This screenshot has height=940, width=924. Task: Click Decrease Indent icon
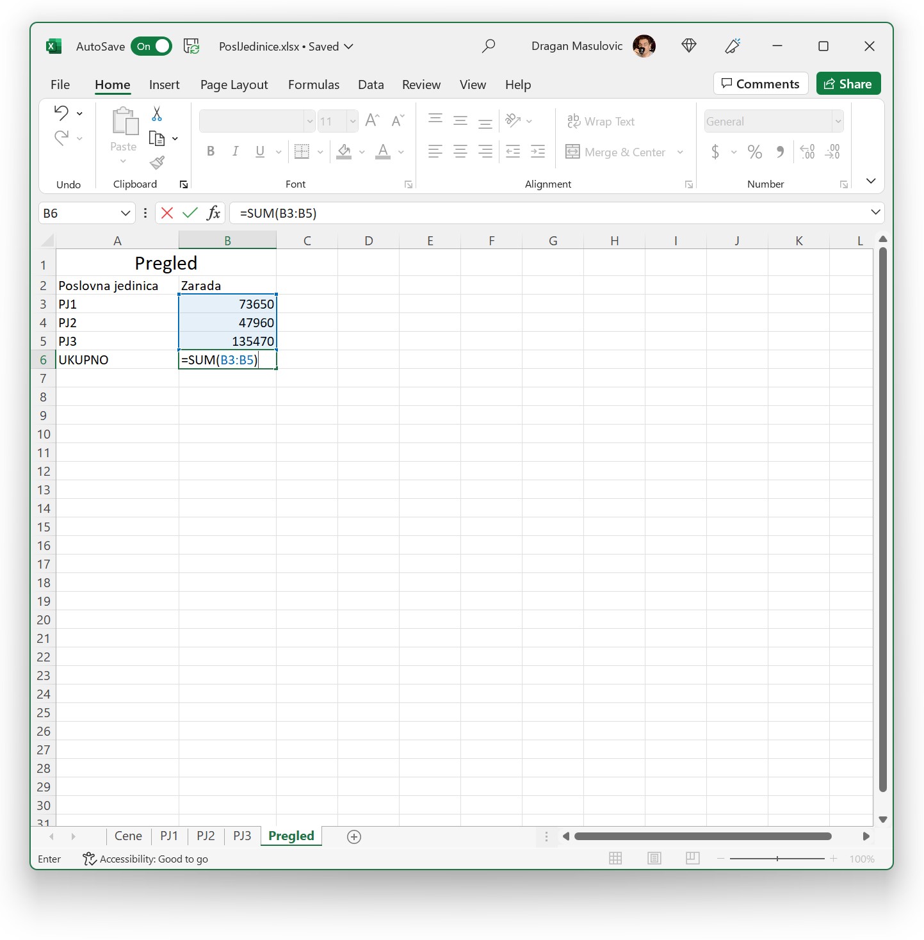pyautogui.click(x=513, y=152)
